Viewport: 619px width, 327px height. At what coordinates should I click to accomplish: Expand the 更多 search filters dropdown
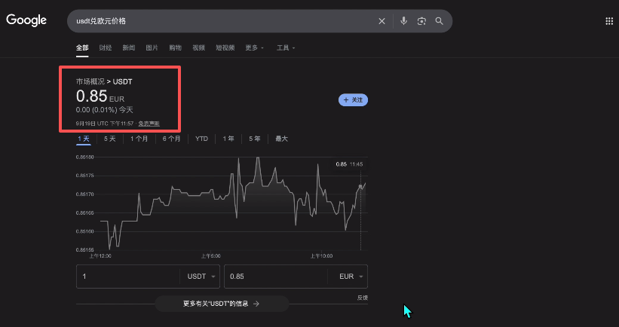click(x=254, y=48)
